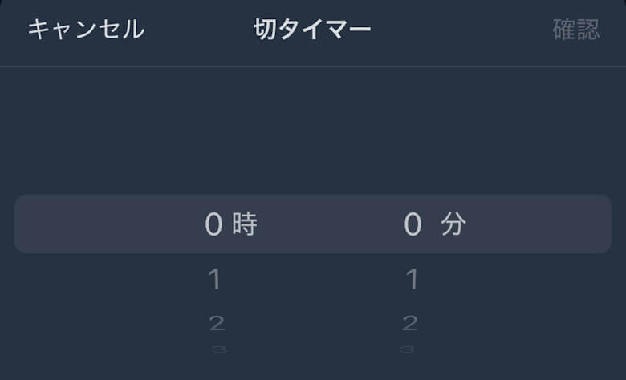Choose 1 in the hour column
The image size is (626, 380).
[214, 280]
